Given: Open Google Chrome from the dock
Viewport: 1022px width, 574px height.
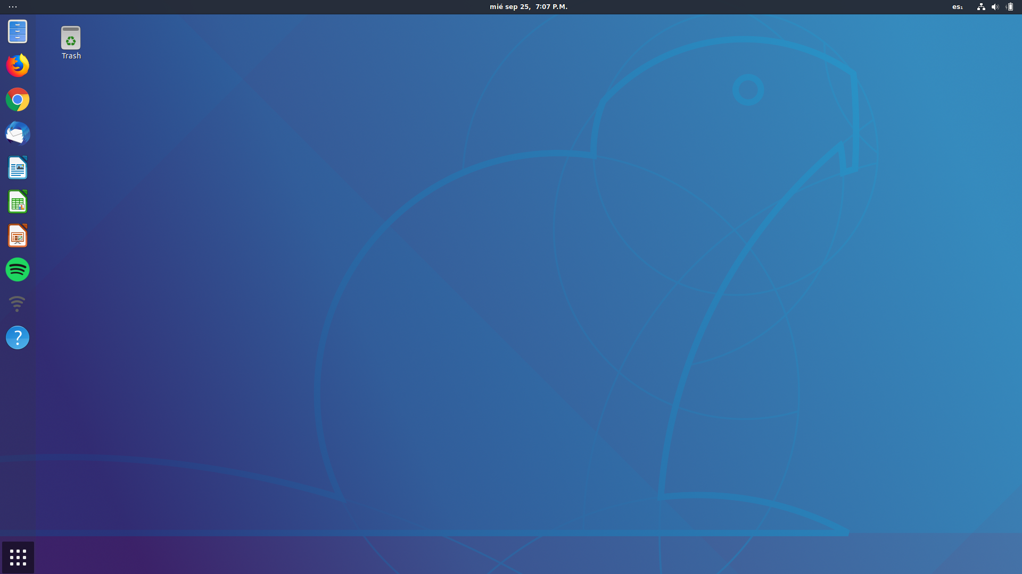Looking at the screenshot, I should pyautogui.click(x=18, y=99).
